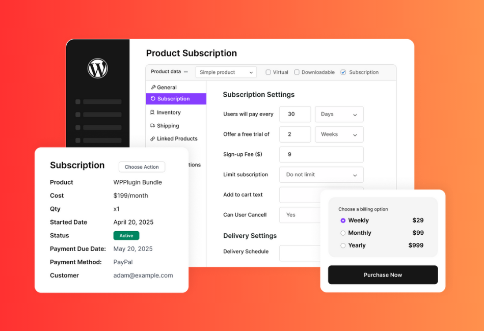Screen dimensions: 484x331
Task: Open the Days unit dropdown
Action: (339, 114)
